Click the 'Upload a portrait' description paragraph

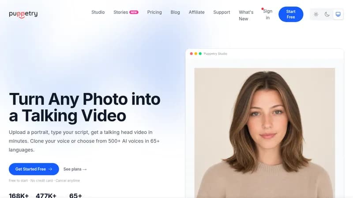coord(84,141)
